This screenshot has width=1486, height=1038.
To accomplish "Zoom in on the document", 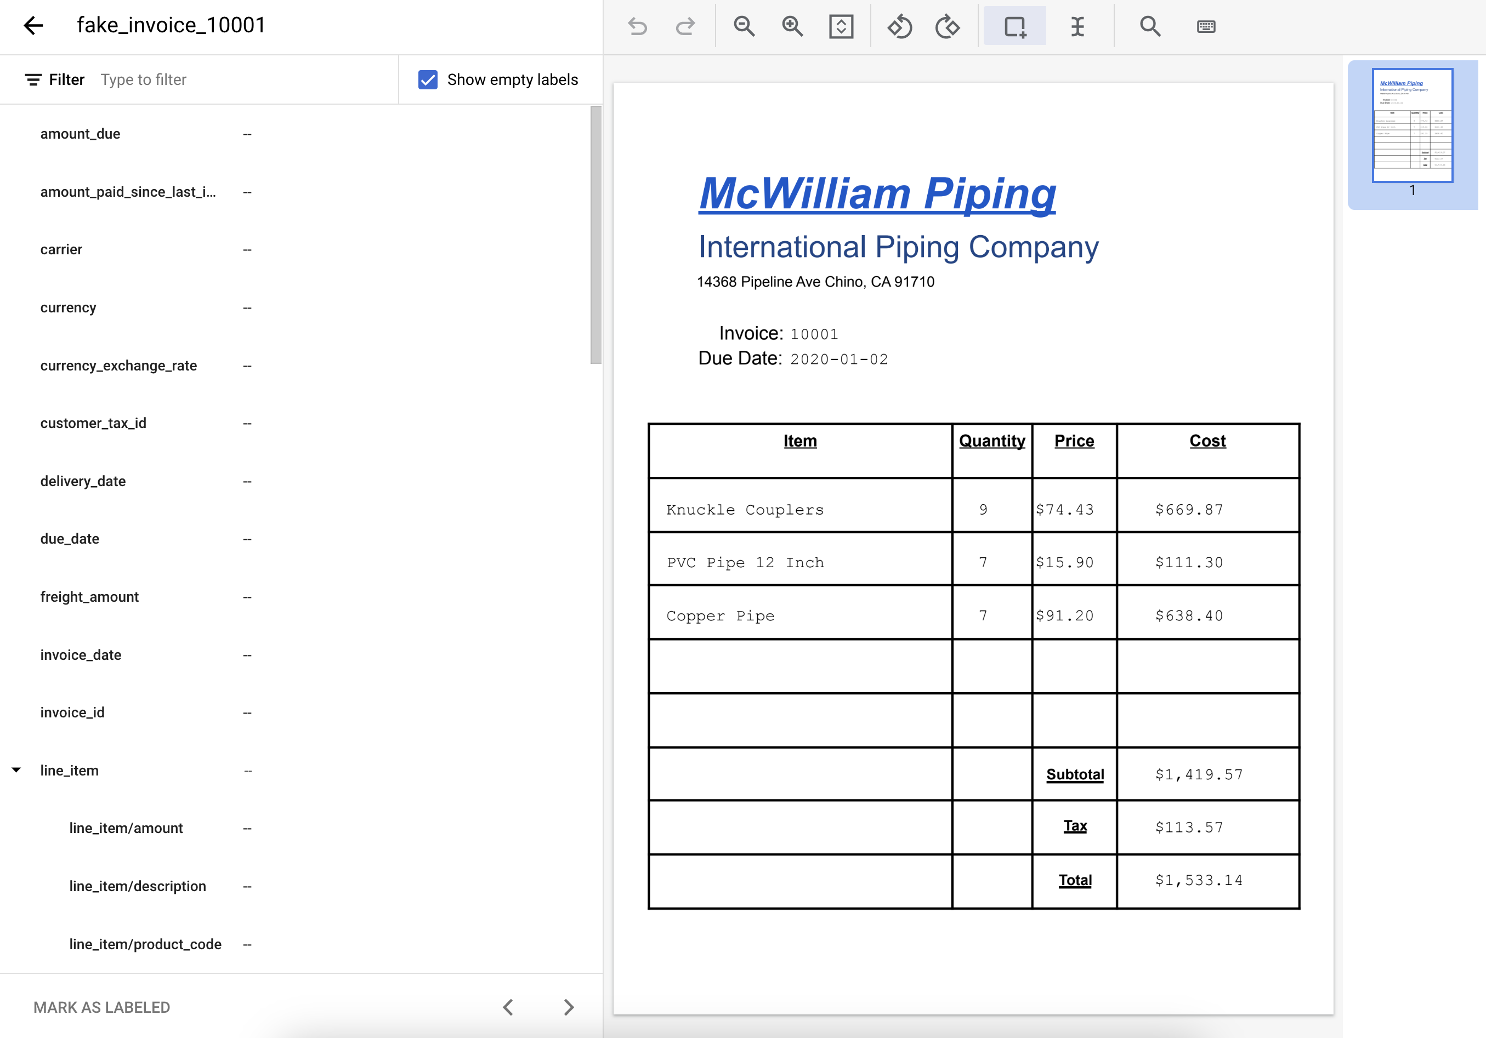I will click(792, 26).
